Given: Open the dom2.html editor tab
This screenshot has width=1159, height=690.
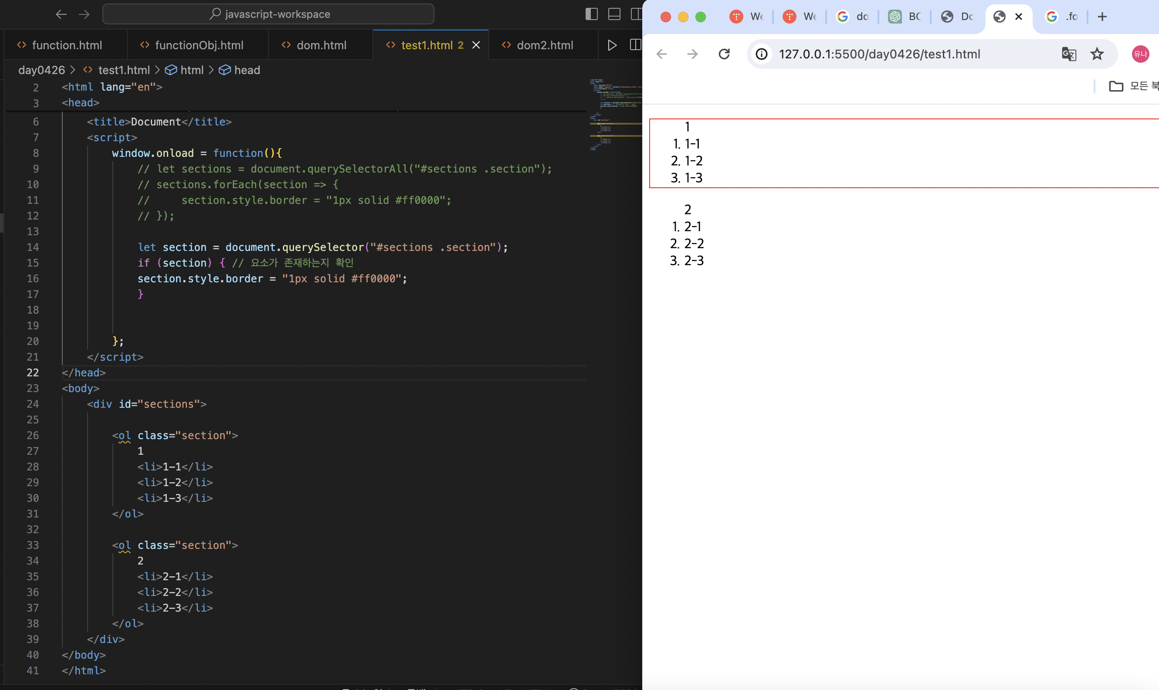Looking at the screenshot, I should tap(545, 45).
